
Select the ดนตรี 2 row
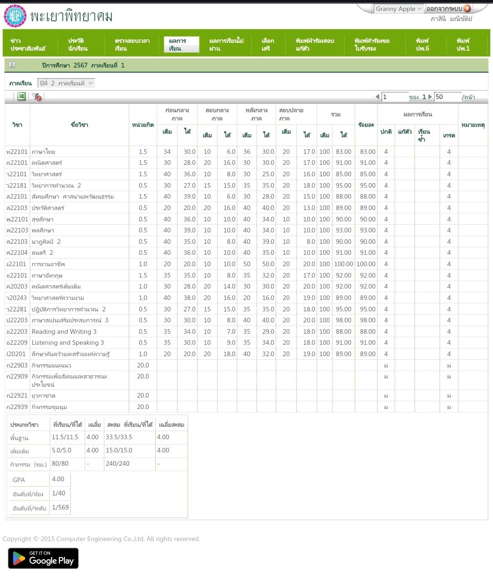pos(246,252)
